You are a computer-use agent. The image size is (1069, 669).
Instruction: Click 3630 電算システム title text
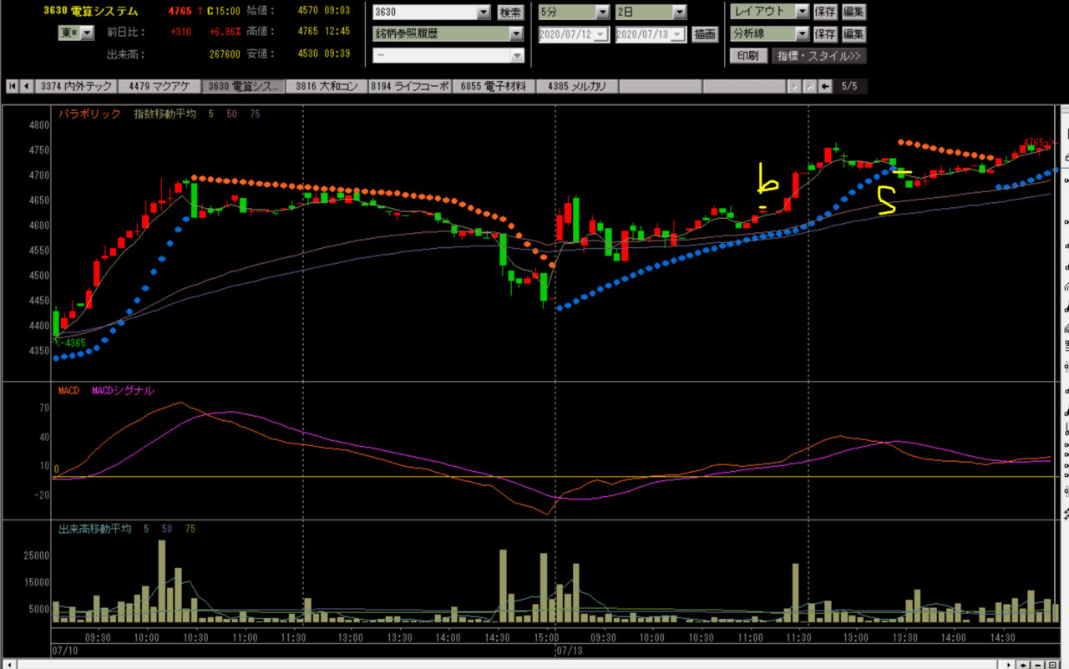point(91,12)
